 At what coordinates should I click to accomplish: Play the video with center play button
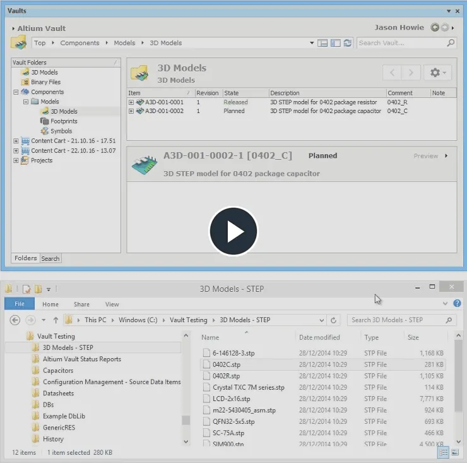tap(233, 231)
